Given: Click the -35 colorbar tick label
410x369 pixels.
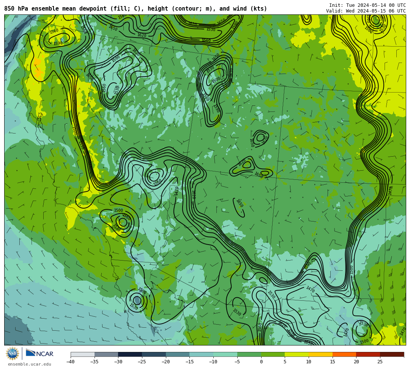Looking at the screenshot, I should (x=95, y=362).
